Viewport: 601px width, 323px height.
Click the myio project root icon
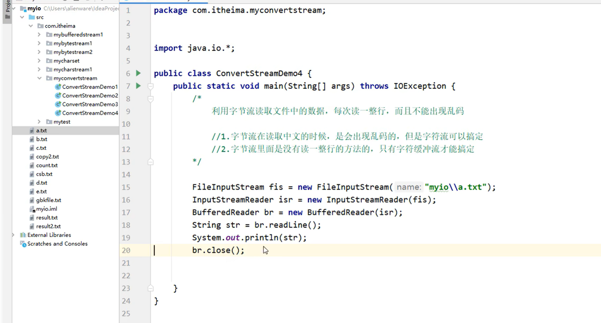tap(23, 8)
